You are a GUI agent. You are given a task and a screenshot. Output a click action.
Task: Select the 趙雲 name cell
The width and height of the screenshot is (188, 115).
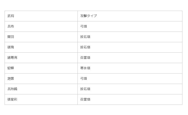point(41,79)
